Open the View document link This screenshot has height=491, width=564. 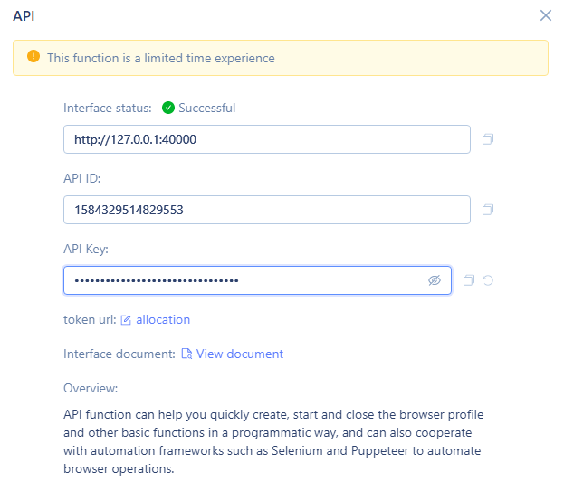(x=240, y=354)
